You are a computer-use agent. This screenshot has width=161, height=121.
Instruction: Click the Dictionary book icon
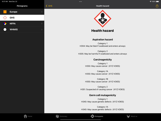[57, 116]
